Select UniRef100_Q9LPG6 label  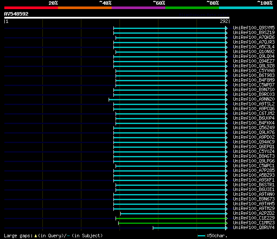[254, 161]
